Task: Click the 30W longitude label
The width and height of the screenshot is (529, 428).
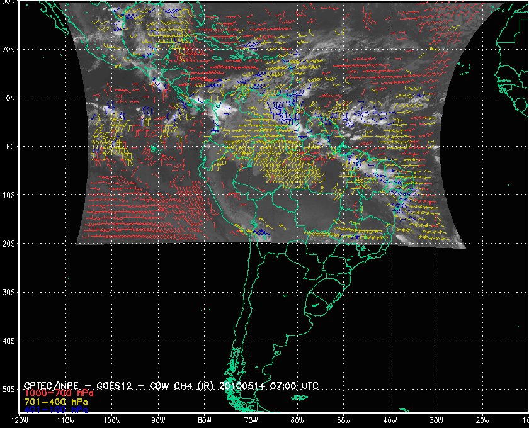Action: (x=436, y=420)
